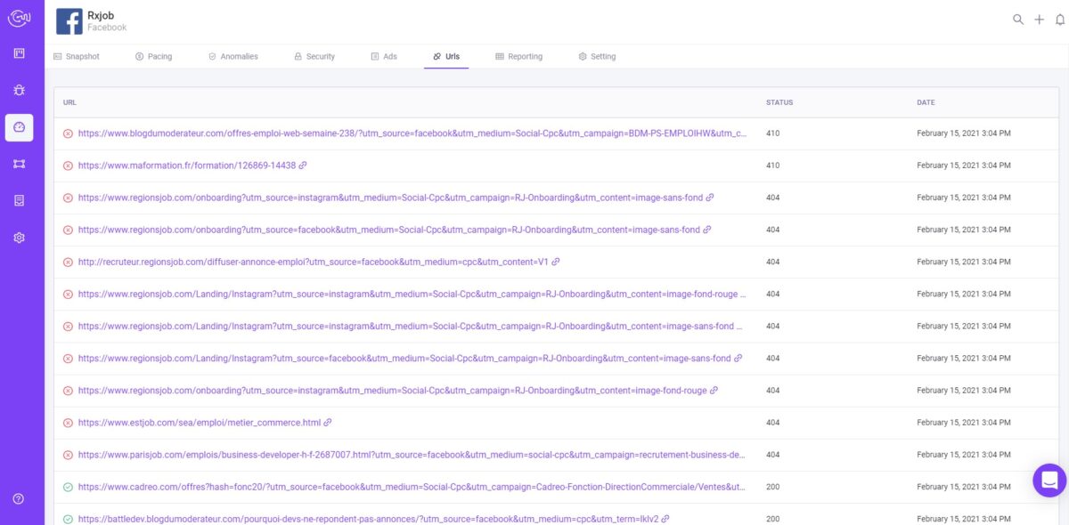Open the dashboard gauge sidebar icon

tap(19, 127)
